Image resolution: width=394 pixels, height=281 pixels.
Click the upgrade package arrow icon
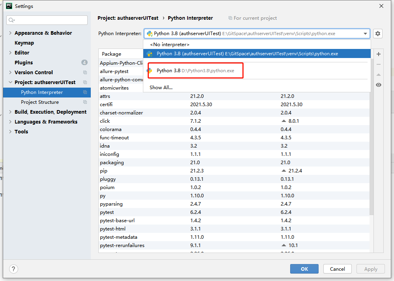click(379, 75)
